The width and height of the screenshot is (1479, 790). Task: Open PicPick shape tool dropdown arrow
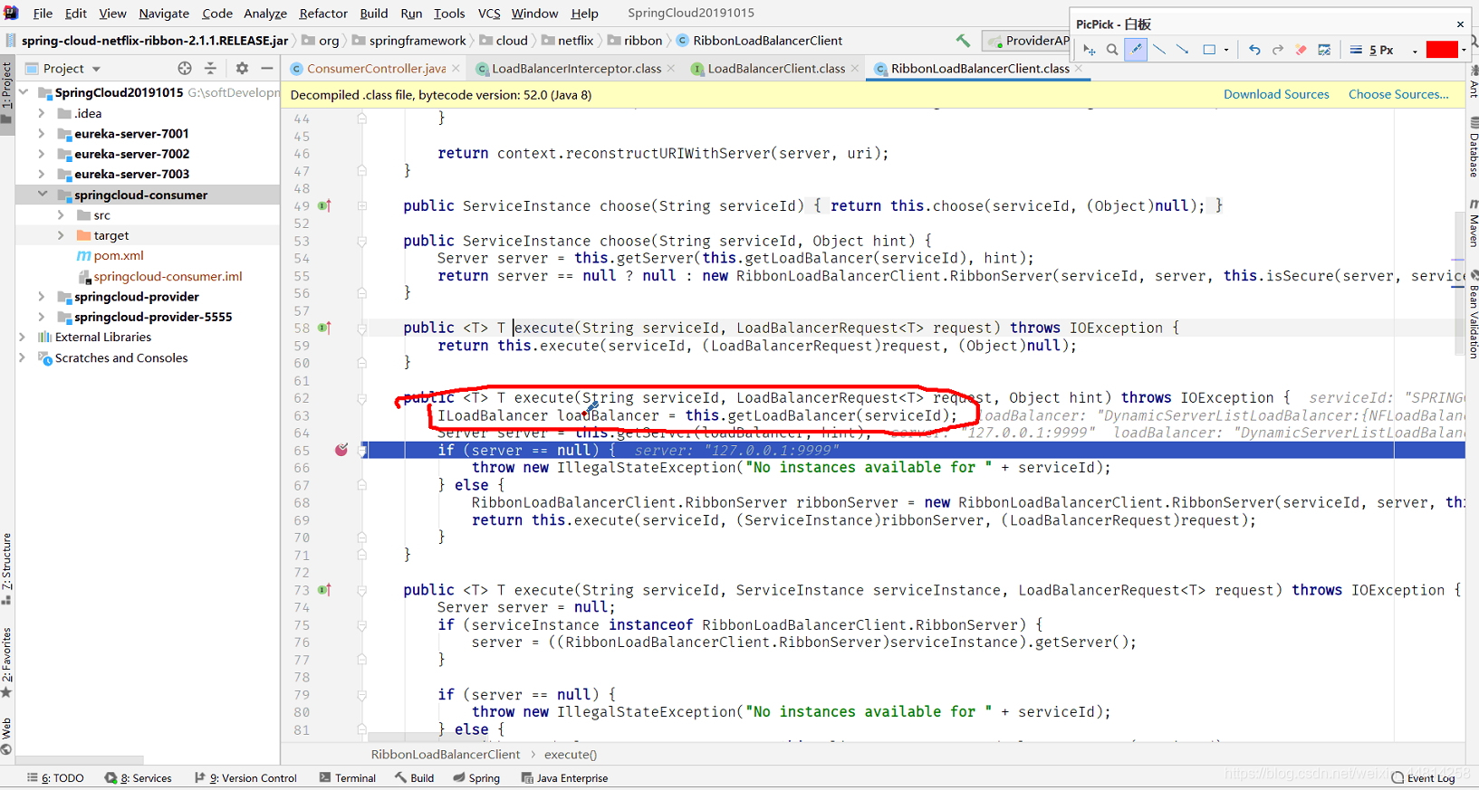(x=1226, y=51)
